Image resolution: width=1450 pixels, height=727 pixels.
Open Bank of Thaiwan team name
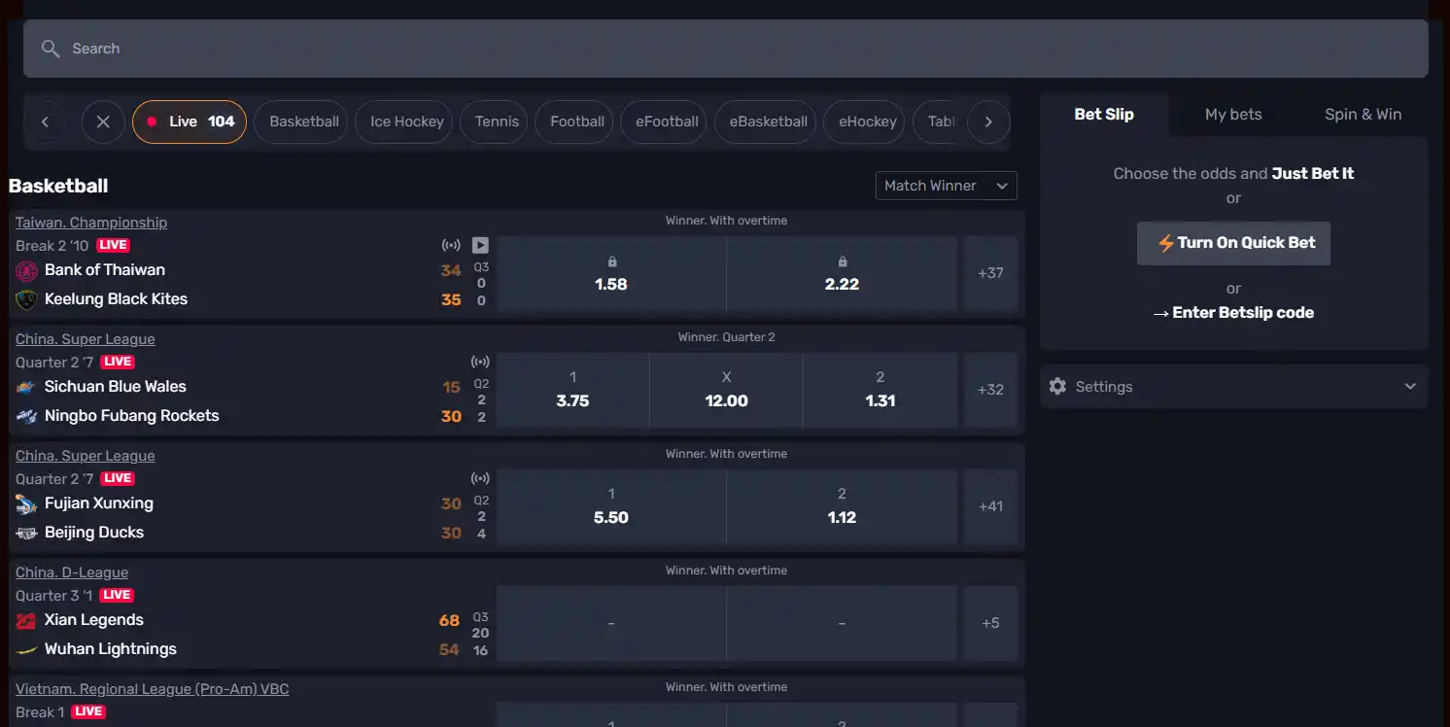(x=105, y=270)
